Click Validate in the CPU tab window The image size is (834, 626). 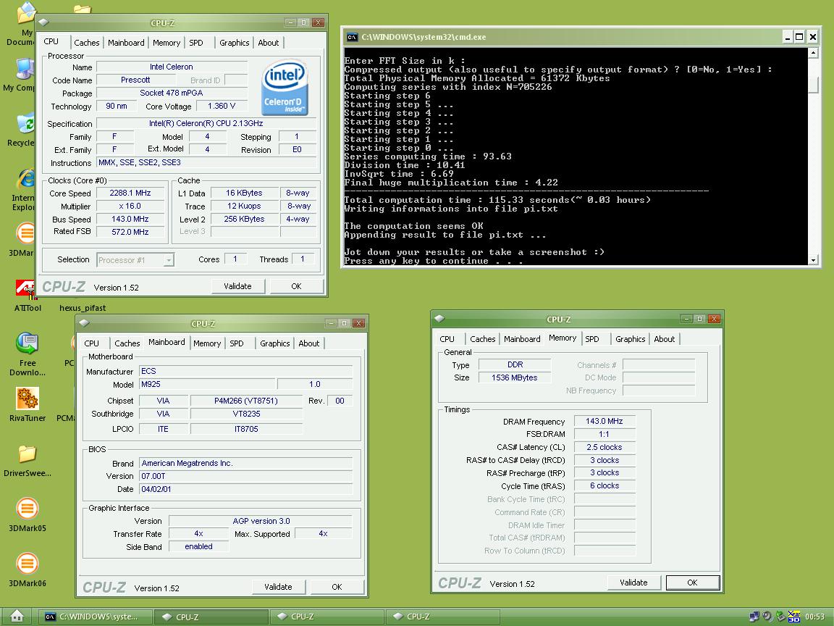click(237, 286)
